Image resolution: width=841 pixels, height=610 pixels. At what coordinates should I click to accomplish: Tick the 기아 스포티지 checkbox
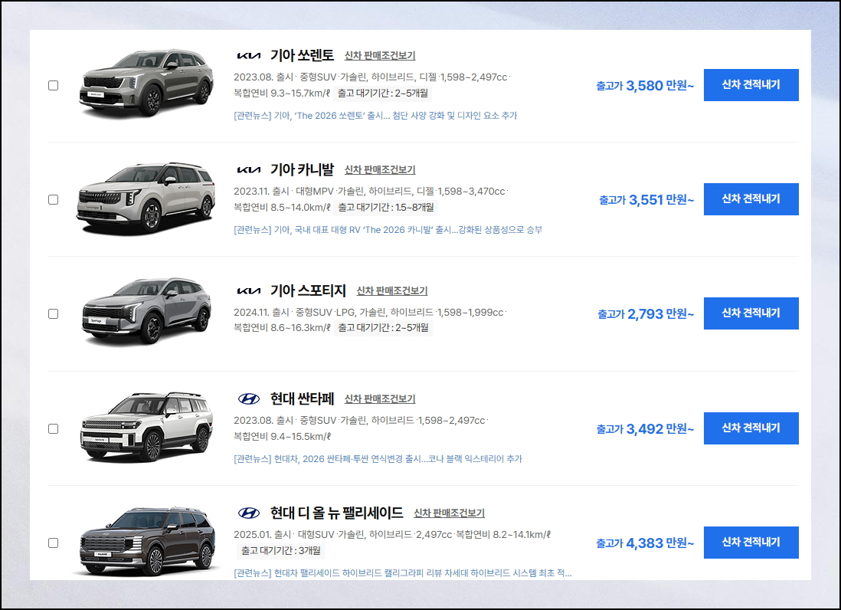(x=53, y=314)
